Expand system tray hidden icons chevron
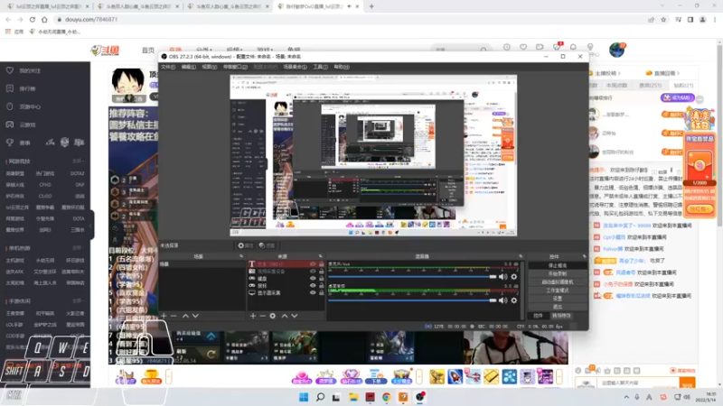Screen dimensions: 723x406 pos(626,397)
